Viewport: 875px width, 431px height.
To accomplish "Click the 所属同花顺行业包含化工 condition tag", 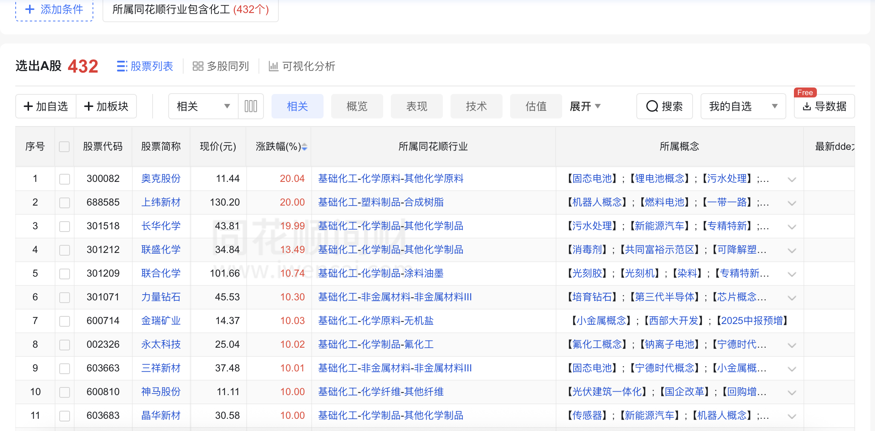I will point(190,9).
